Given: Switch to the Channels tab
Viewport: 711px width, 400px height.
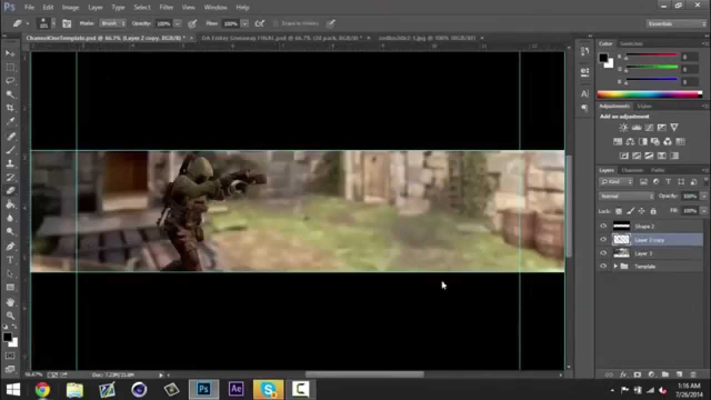Looking at the screenshot, I should coord(632,170).
